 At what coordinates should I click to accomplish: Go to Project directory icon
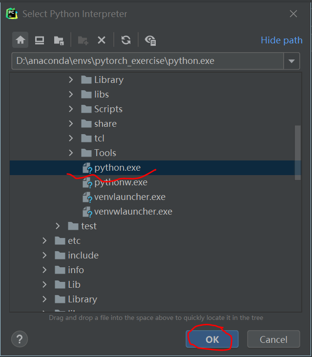tap(59, 40)
